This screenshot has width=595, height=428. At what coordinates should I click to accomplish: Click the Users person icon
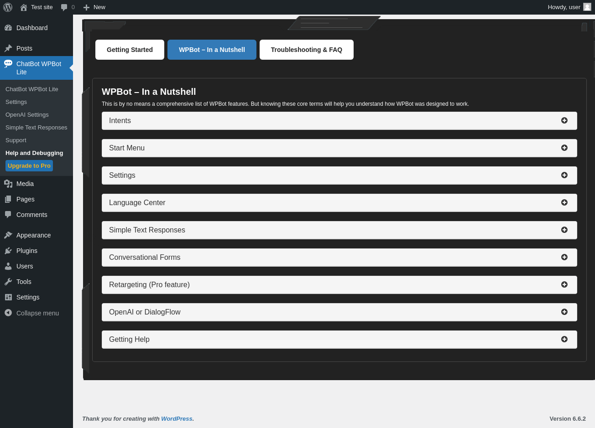tap(8, 266)
